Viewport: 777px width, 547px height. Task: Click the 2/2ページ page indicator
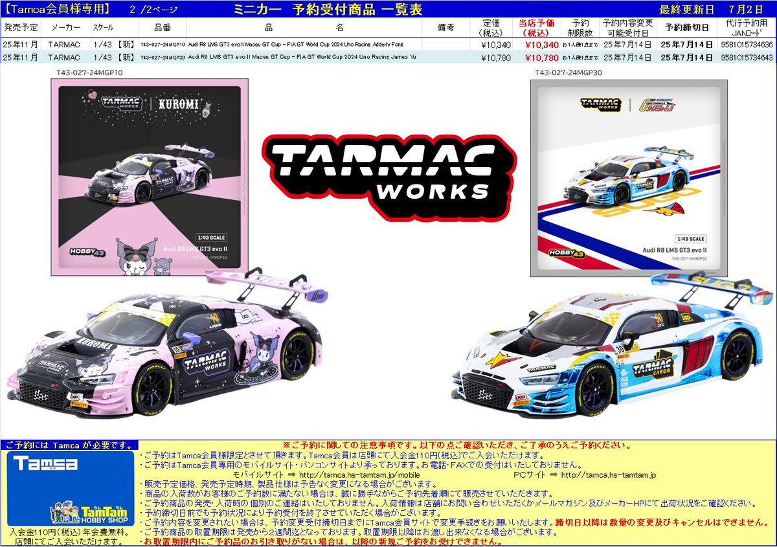[154, 9]
